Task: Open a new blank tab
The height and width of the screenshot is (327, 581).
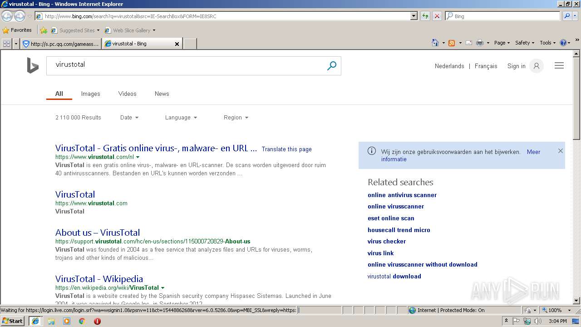Action: (190, 44)
